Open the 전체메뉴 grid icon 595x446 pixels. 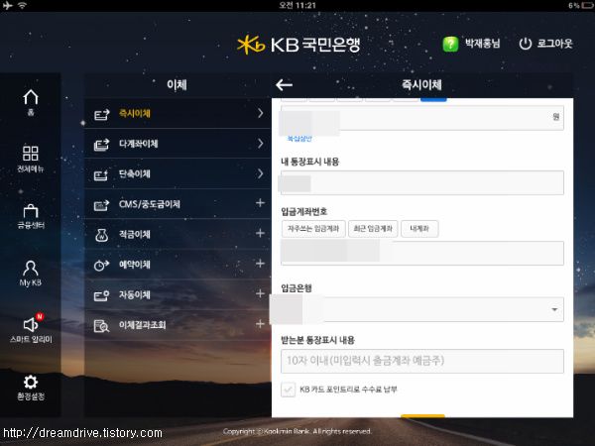point(31,154)
